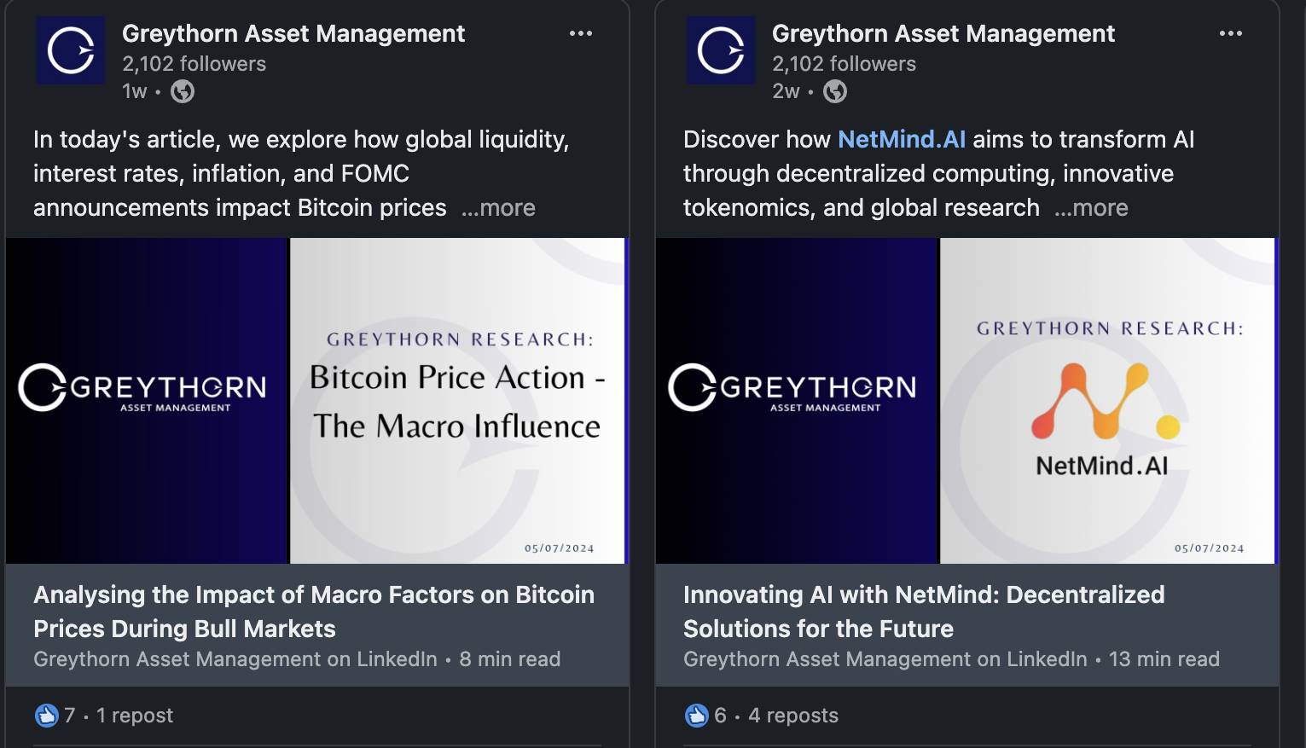Open article titled Analysing the Impact of Macro Factors

click(314, 612)
